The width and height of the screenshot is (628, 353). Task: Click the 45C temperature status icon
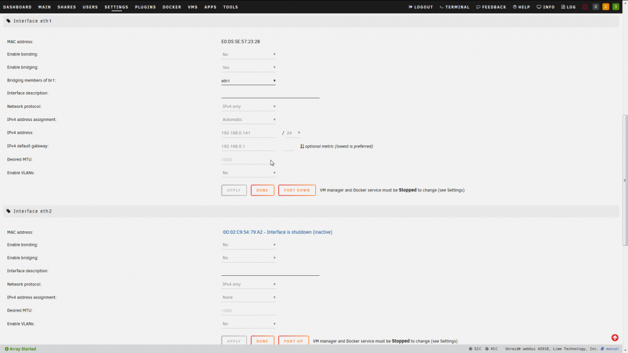pyautogui.click(x=487, y=349)
